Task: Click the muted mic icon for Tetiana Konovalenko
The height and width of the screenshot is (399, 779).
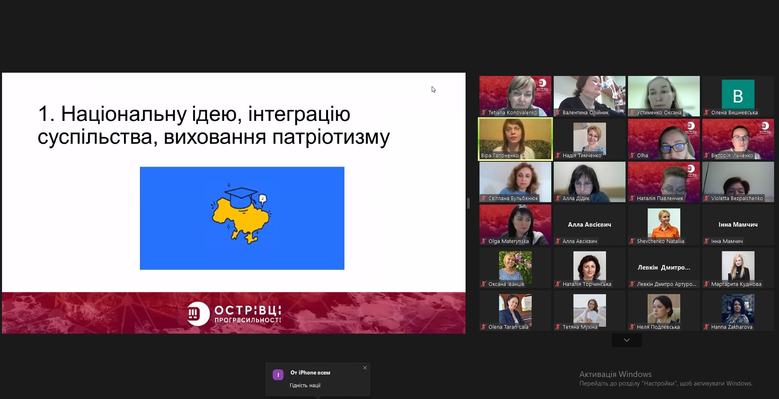Action: point(484,113)
